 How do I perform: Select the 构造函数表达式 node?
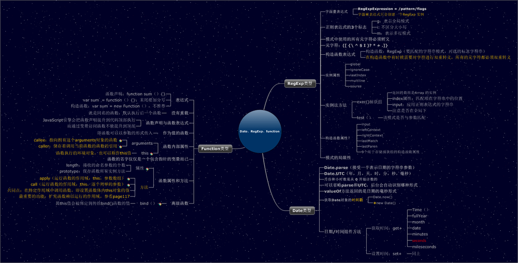coord(340,54)
